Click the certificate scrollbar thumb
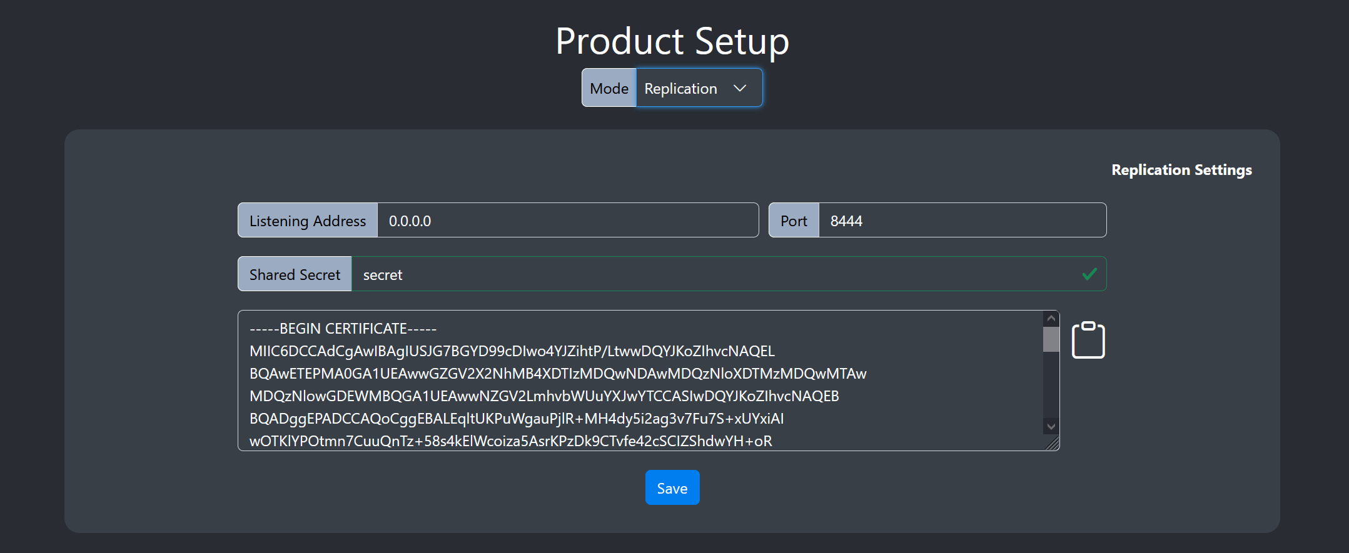Image resolution: width=1349 pixels, height=553 pixels. pos(1051,339)
